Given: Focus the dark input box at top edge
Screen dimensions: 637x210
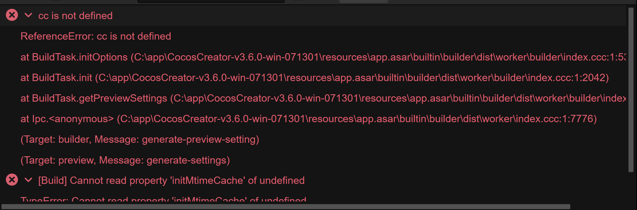Looking at the screenshot, I should pyautogui.click(x=211, y=1).
